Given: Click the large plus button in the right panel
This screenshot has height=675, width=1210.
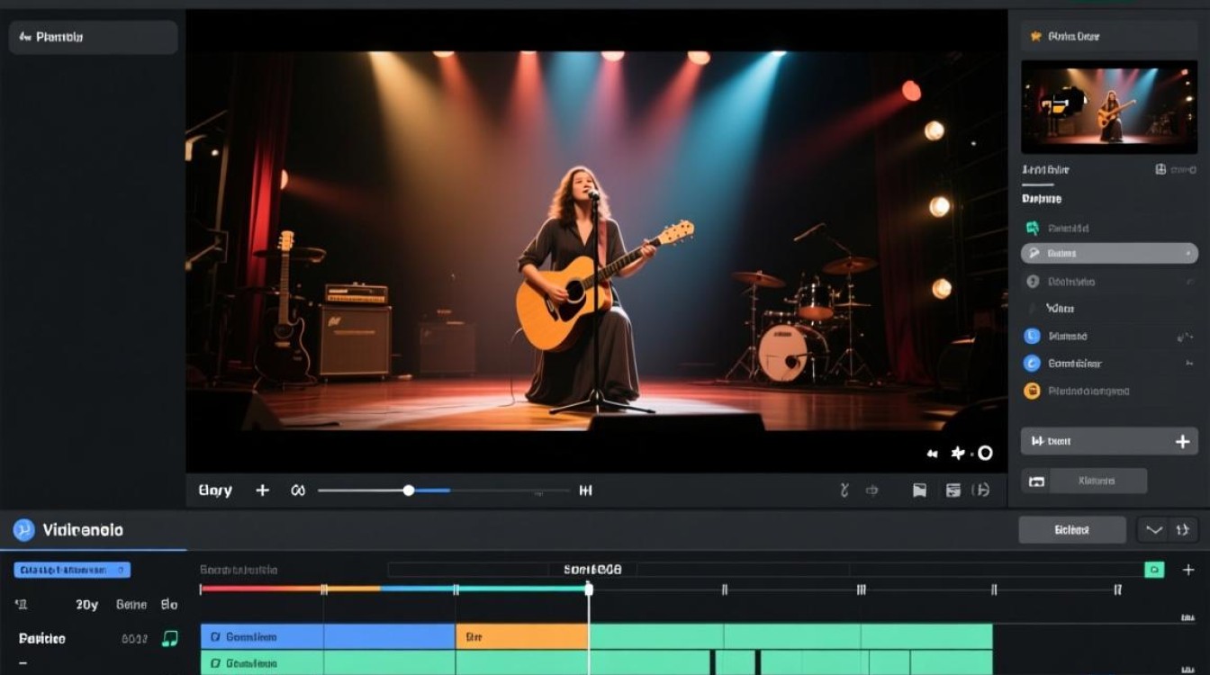Looking at the screenshot, I should point(1182,441).
